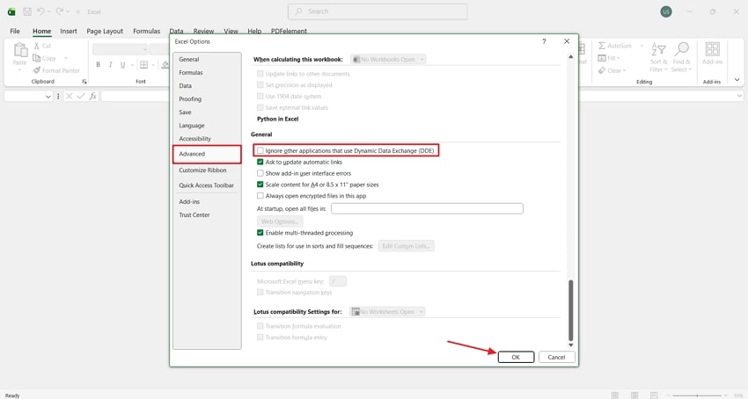Image resolution: width=748 pixels, height=399 pixels.
Task: Click the Save icon in title bar
Action: tap(27, 11)
